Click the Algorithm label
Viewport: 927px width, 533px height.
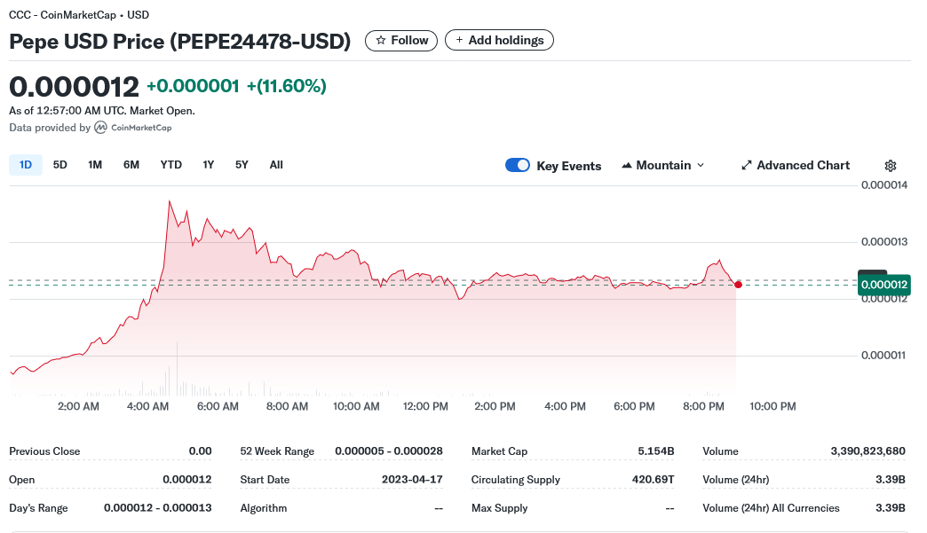[x=263, y=508]
